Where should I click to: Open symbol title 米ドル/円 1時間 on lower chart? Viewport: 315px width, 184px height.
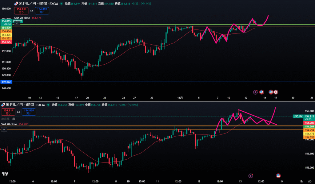25,105
